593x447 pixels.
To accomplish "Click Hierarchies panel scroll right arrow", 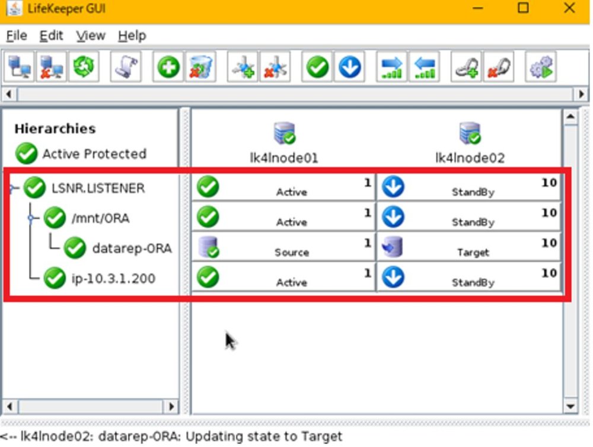I will click(171, 407).
